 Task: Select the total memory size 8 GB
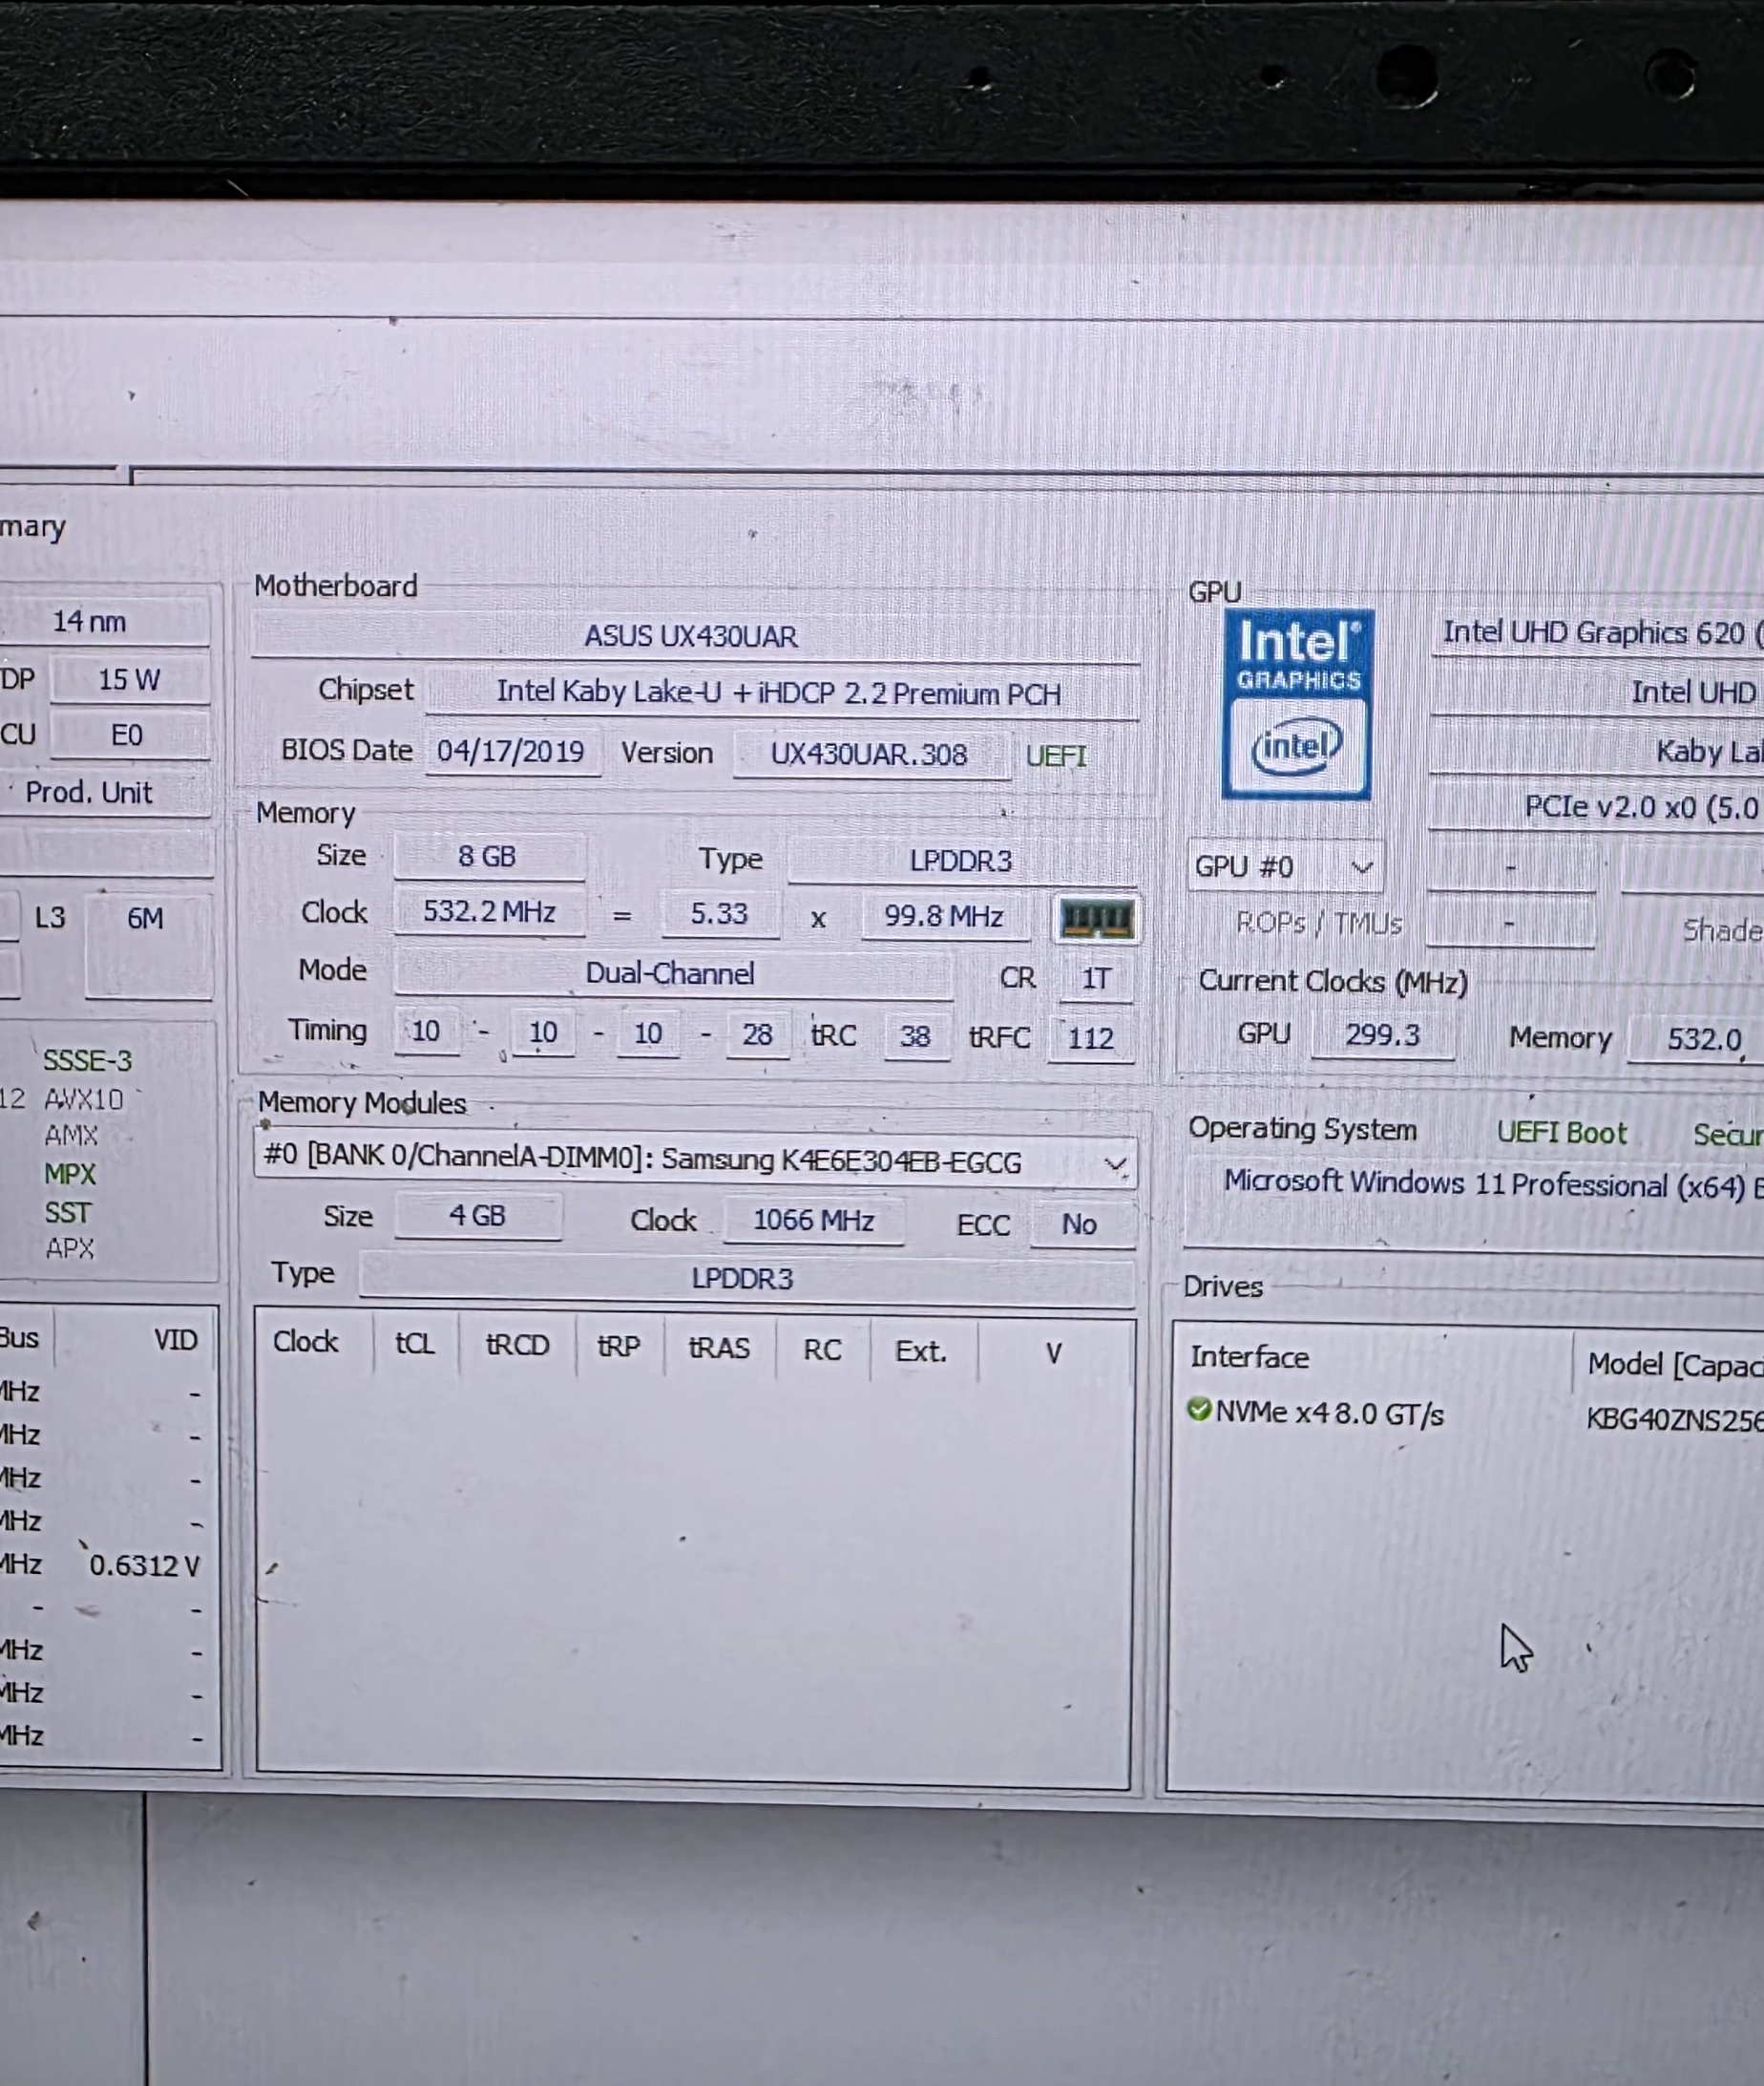(487, 857)
